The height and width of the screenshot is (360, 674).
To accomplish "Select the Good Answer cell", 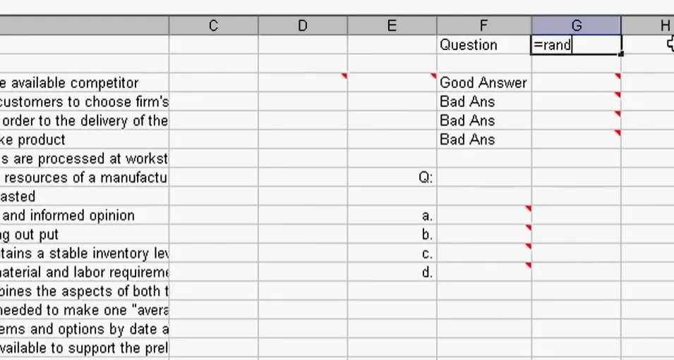I will coord(483,83).
